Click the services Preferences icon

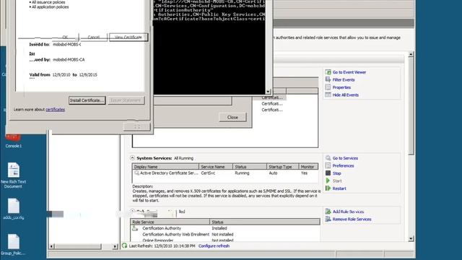tap(328, 165)
